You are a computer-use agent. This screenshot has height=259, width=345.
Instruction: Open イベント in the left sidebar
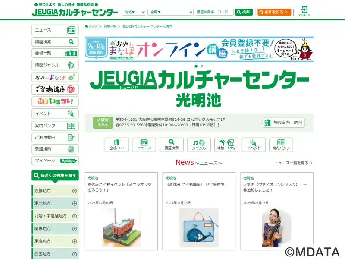tap(55, 114)
